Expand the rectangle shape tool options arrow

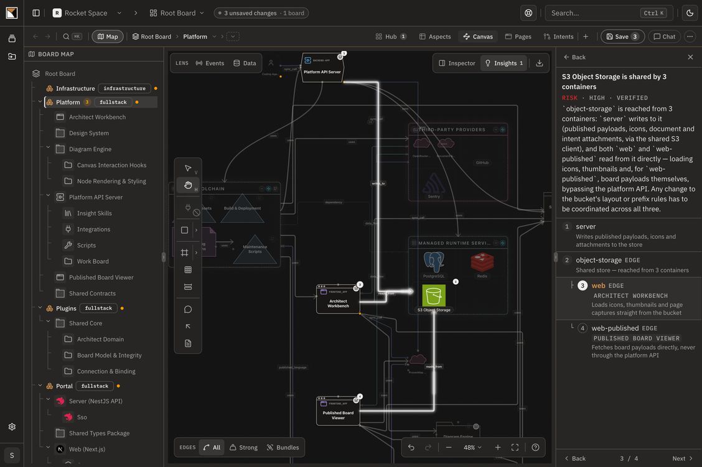point(196,230)
